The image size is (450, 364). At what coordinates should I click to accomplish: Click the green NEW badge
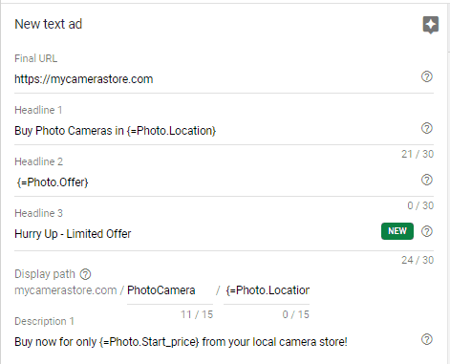[397, 231]
